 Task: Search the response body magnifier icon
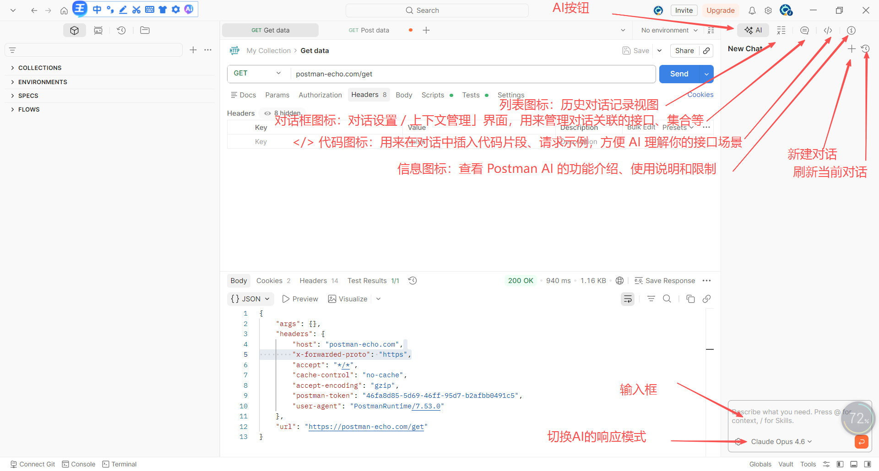[667, 299]
